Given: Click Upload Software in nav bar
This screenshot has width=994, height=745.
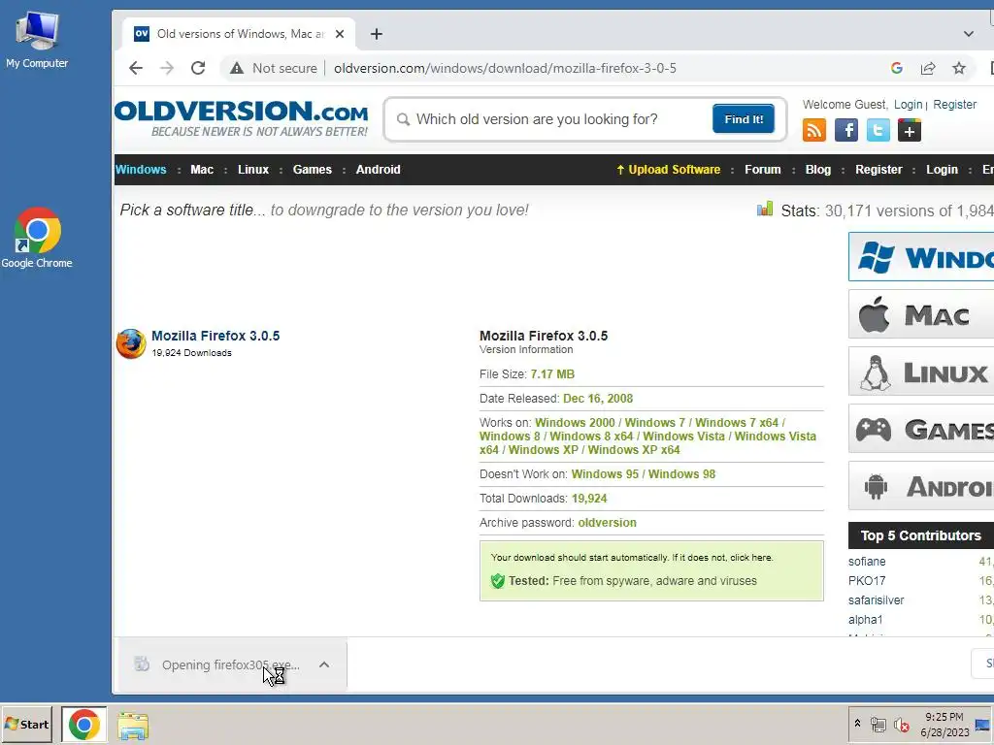Looking at the screenshot, I should (668, 169).
